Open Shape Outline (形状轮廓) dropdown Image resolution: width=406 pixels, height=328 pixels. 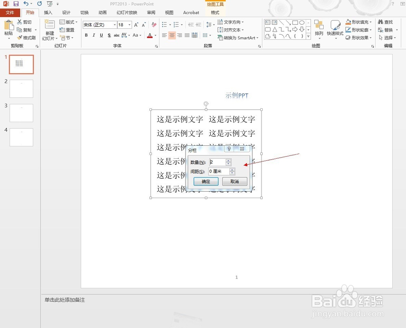pyautogui.click(x=359, y=30)
